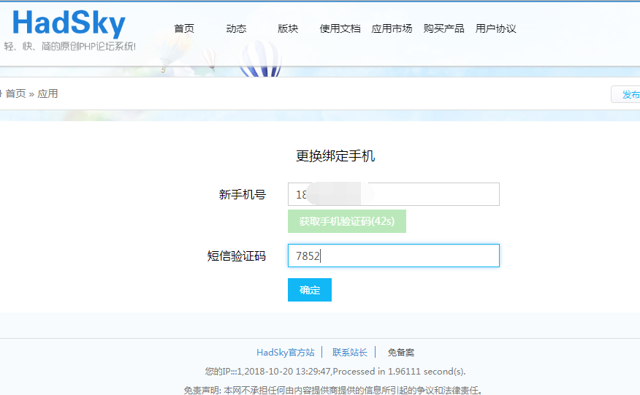Click the 应用 breadcrumb link
The height and width of the screenshot is (395, 640).
47,94
